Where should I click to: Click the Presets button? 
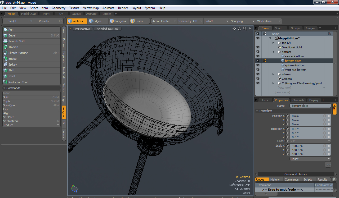click(x=48, y=21)
